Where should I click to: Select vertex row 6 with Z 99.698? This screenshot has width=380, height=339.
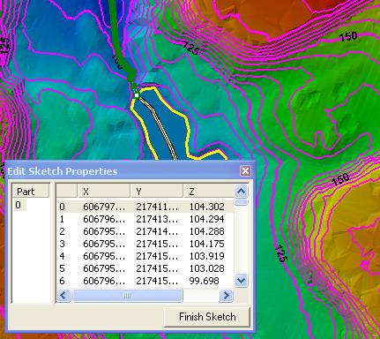[x=145, y=281]
